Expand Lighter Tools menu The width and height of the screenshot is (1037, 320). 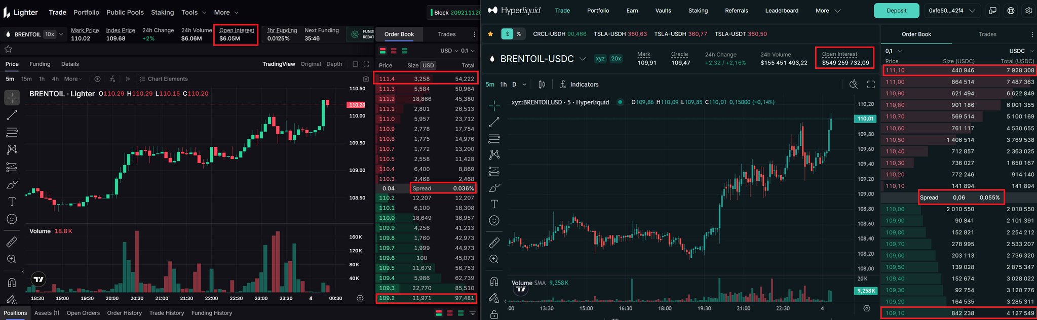click(194, 12)
